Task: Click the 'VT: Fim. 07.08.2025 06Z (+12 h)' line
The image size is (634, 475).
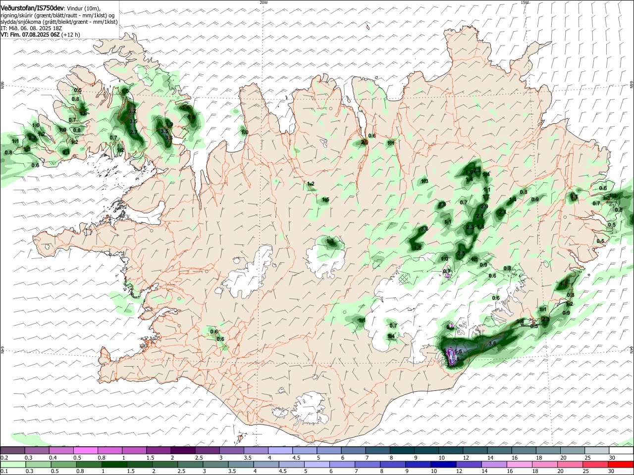Action: click(40, 35)
